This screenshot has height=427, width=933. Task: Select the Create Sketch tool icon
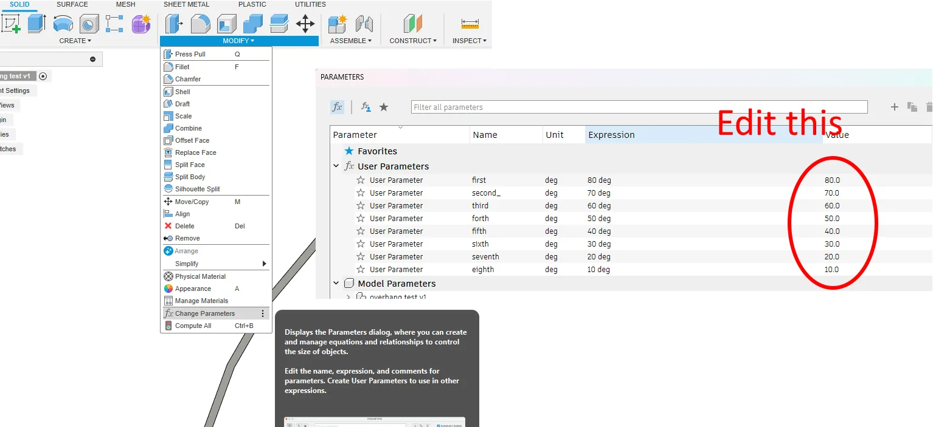[12, 24]
